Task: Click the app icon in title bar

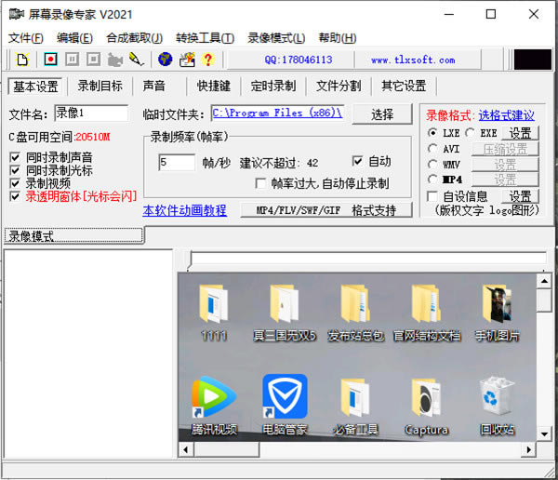Action: tap(17, 14)
